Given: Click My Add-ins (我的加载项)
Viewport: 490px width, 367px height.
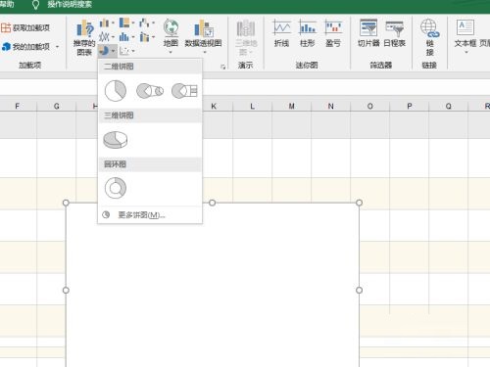Looking at the screenshot, I should (x=25, y=47).
